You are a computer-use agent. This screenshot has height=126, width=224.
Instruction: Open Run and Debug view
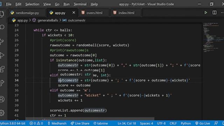point(2,55)
